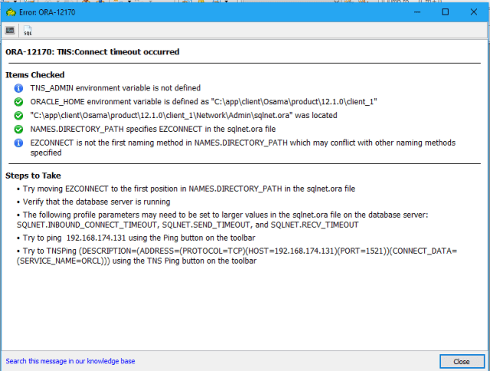Click the 'Items Checked' section heading
The image size is (490, 371).
tap(35, 75)
